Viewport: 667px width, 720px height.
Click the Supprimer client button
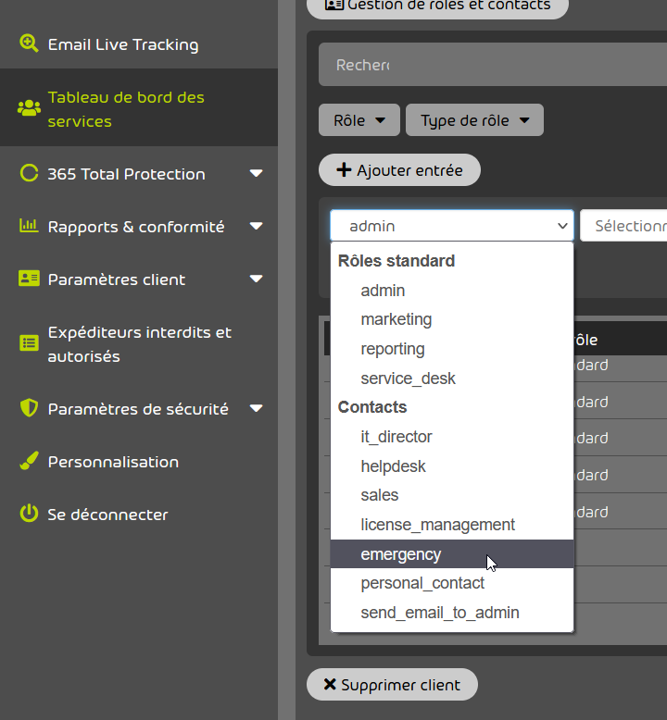click(392, 684)
